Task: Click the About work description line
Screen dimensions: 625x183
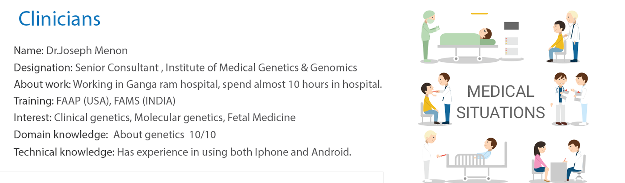Action: pos(198,84)
